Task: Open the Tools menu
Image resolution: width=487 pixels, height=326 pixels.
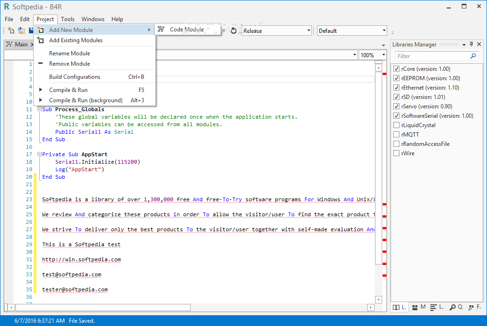Action: click(68, 19)
